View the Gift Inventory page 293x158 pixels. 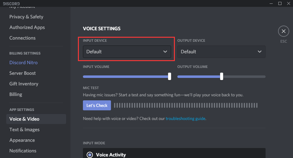[x=24, y=84]
